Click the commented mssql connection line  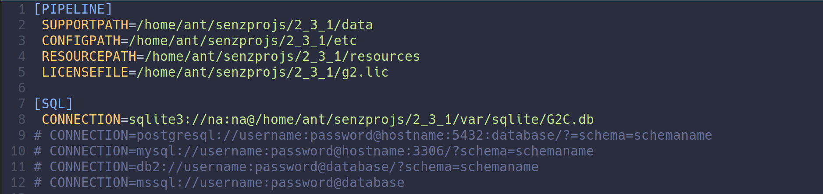click(219, 183)
